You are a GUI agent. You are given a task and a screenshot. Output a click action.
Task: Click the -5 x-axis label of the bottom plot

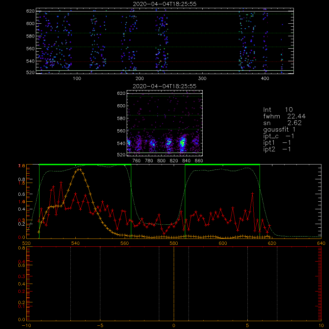pos(100,326)
